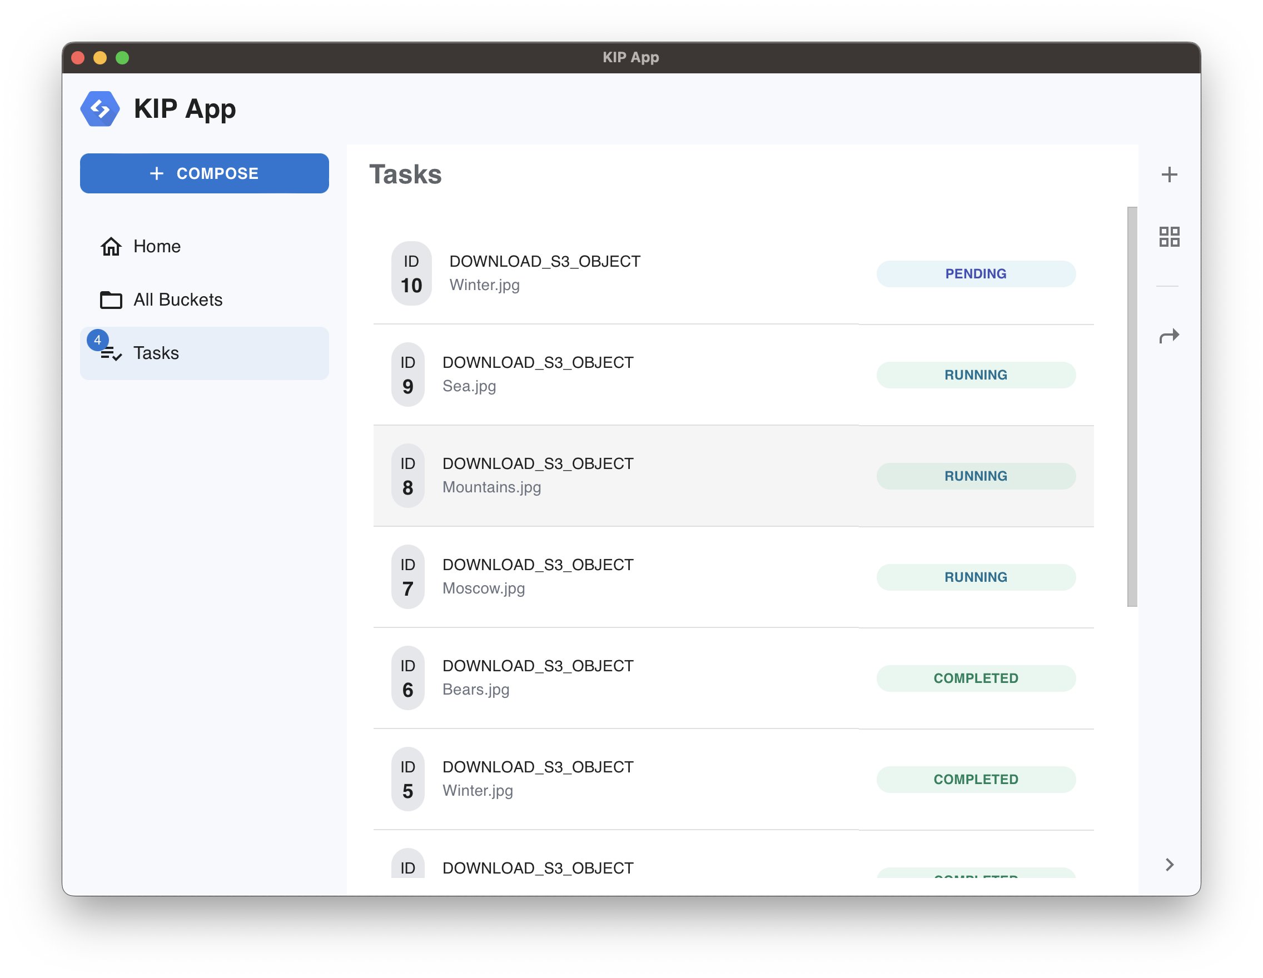The image size is (1263, 978).
Task: Close the KIP App window
Action: [x=78, y=58]
